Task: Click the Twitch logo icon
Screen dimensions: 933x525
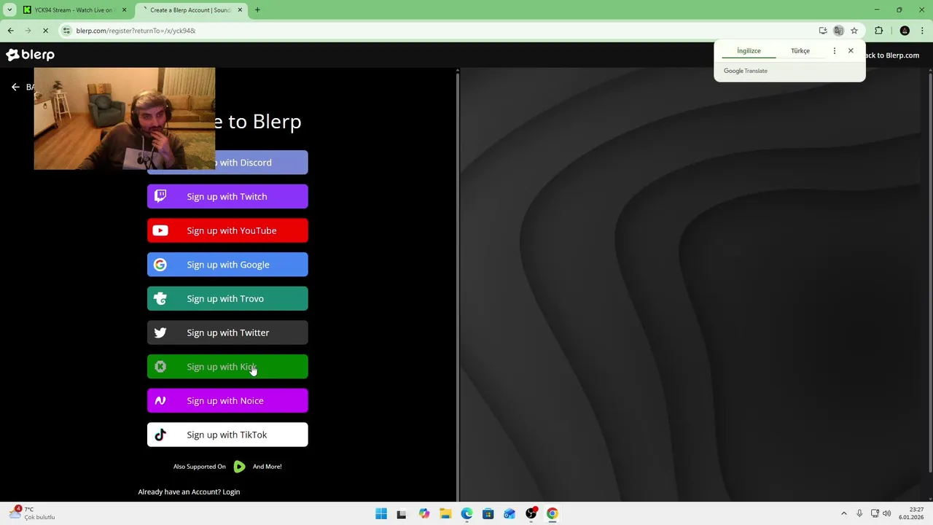Action: [160, 196]
